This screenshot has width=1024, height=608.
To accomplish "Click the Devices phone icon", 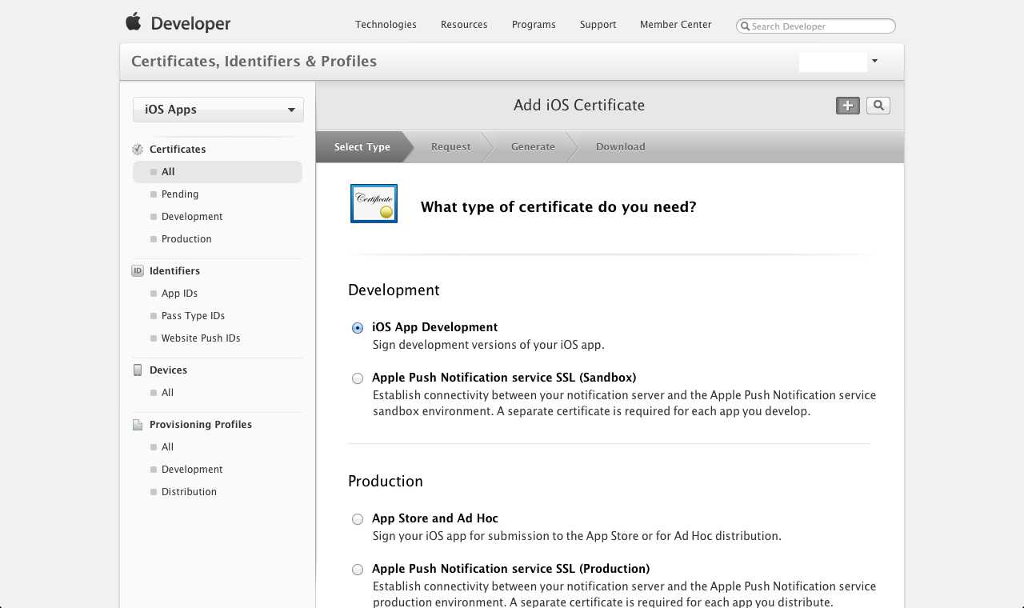I will point(138,370).
